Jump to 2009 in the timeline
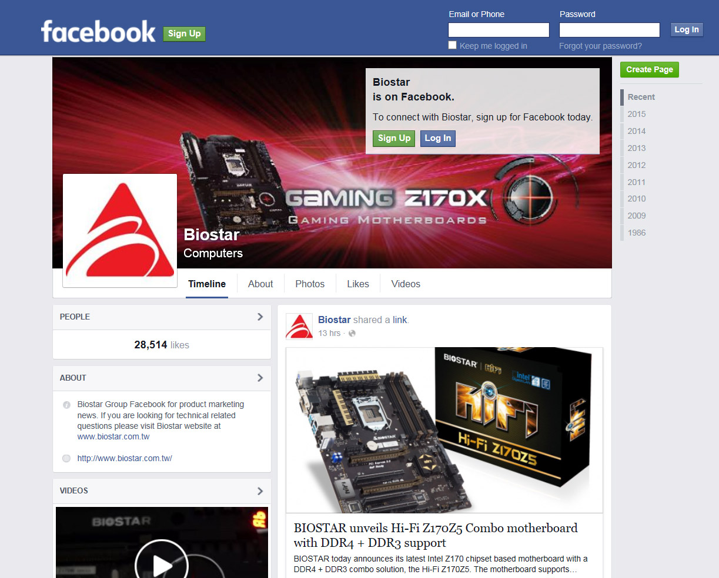719x578 pixels. pyautogui.click(x=637, y=216)
